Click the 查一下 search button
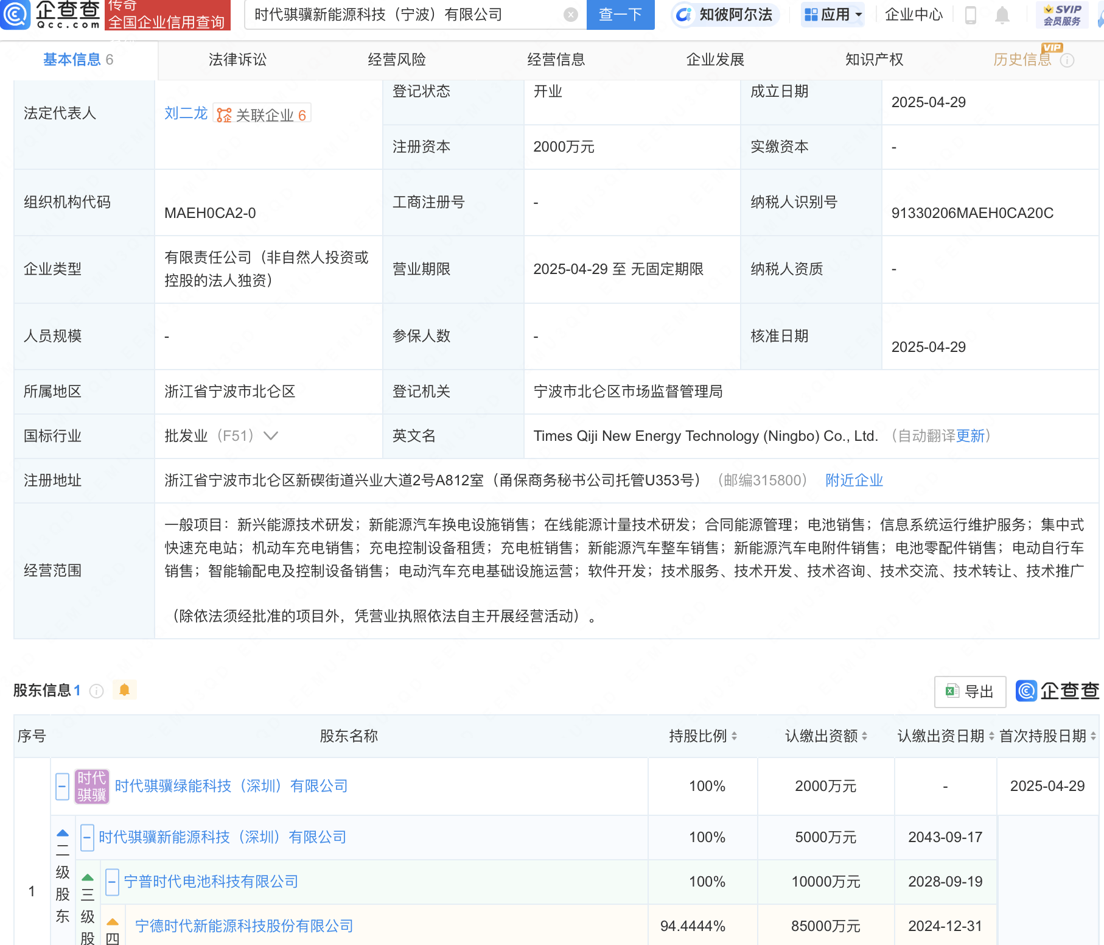The height and width of the screenshot is (945, 1104). [x=620, y=15]
